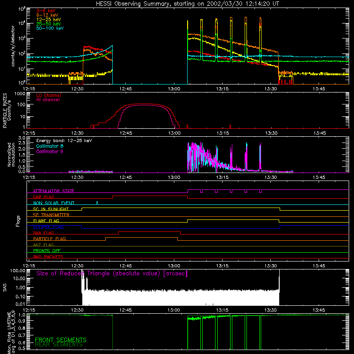354x354 pixels.
Task: Click the 1000 tick label on particle rates axis
Action: [20, 93]
